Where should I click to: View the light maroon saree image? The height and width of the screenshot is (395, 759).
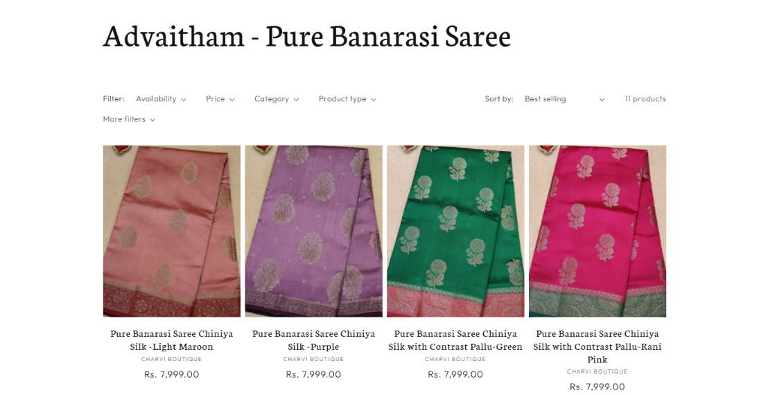coord(172,231)
